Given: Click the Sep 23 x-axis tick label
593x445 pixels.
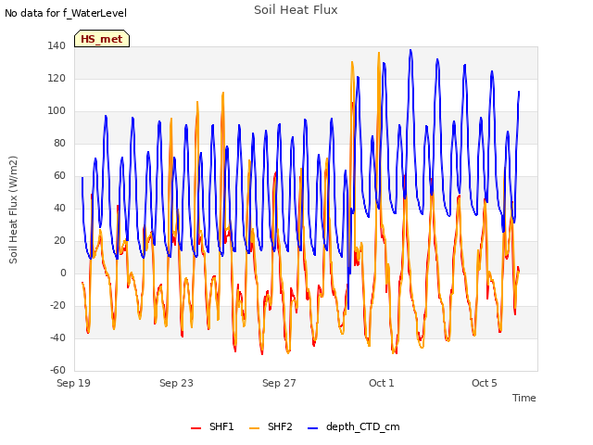Looking at the screenshot, I should click(176, 383).
